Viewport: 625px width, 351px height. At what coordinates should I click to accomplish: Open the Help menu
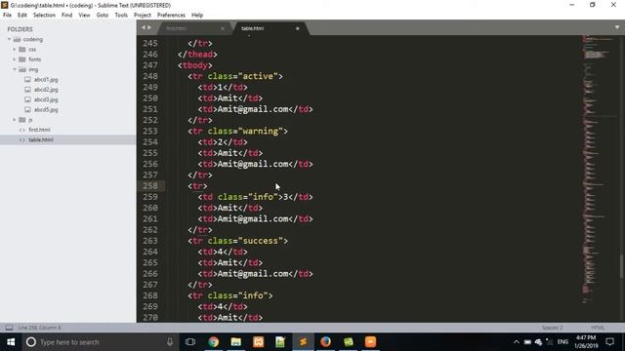coord(197,16)
